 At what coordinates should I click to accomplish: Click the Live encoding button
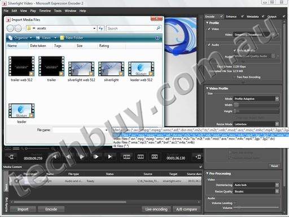(x=156, y=209)
